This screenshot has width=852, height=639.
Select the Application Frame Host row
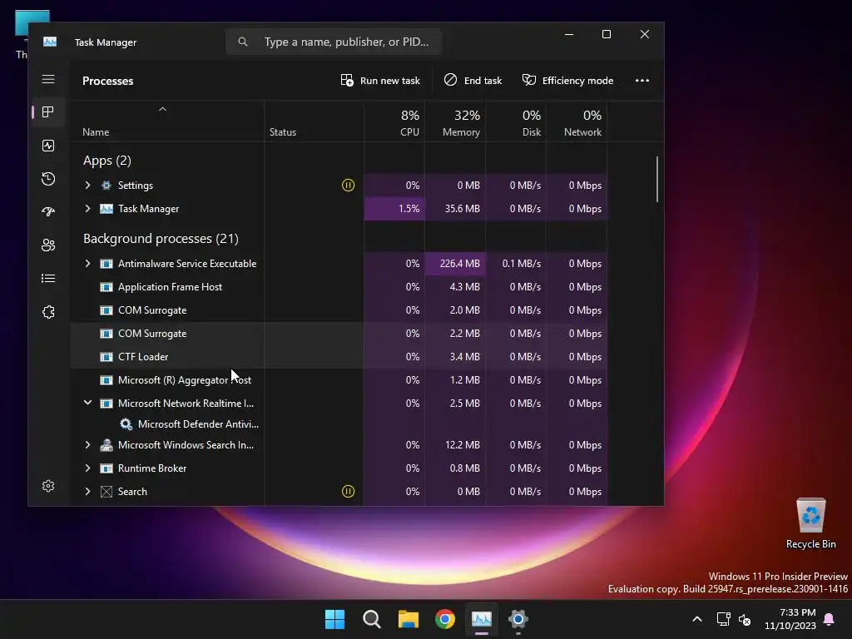(339, 287)
